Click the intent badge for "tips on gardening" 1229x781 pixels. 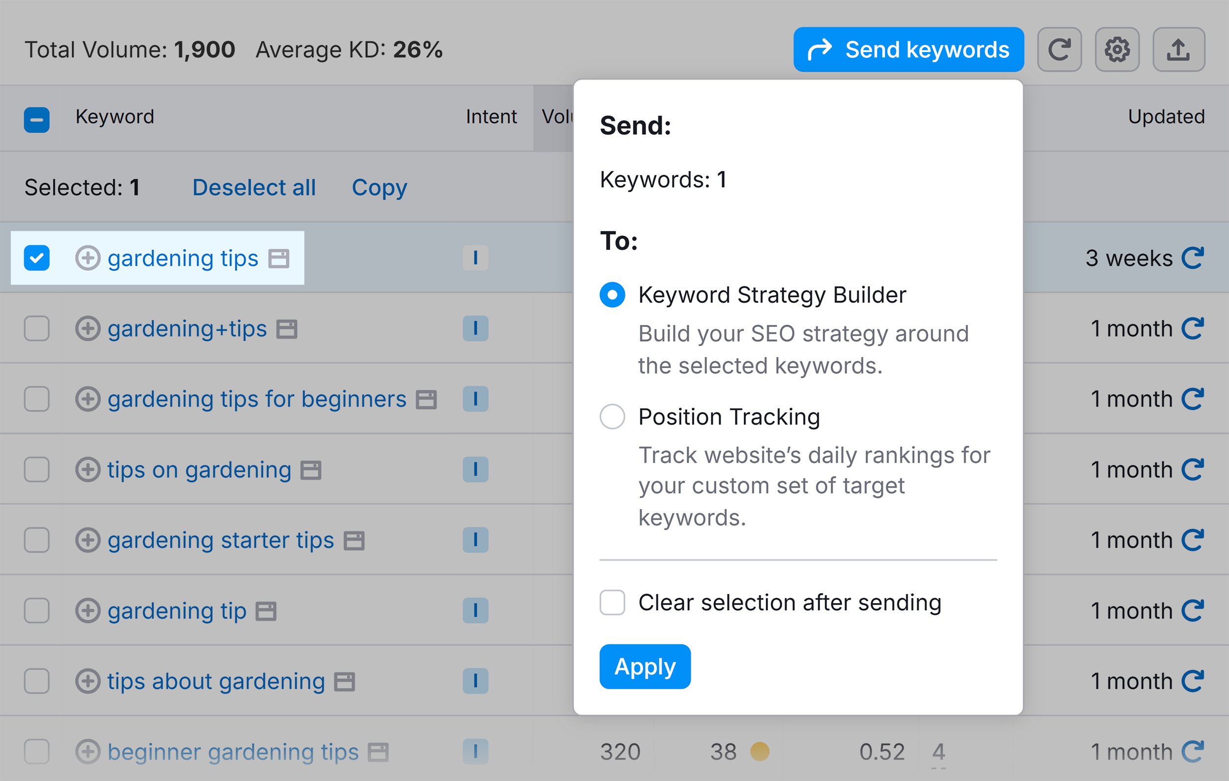[475, 469]
